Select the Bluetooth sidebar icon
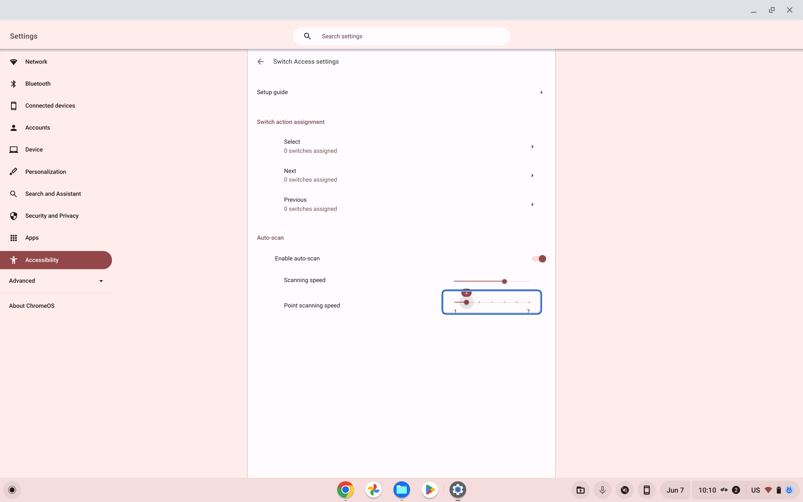This screenshot has width=803, height=502. pyautogui.click(x=13, y=83)
